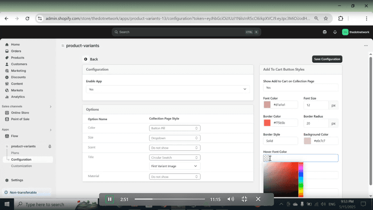Click Border Color red swatch

click(267, 123)
